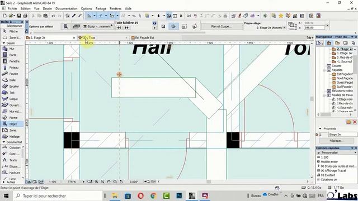
Task: Expand the Autres toolbox section
Action: tap(4, 182)
